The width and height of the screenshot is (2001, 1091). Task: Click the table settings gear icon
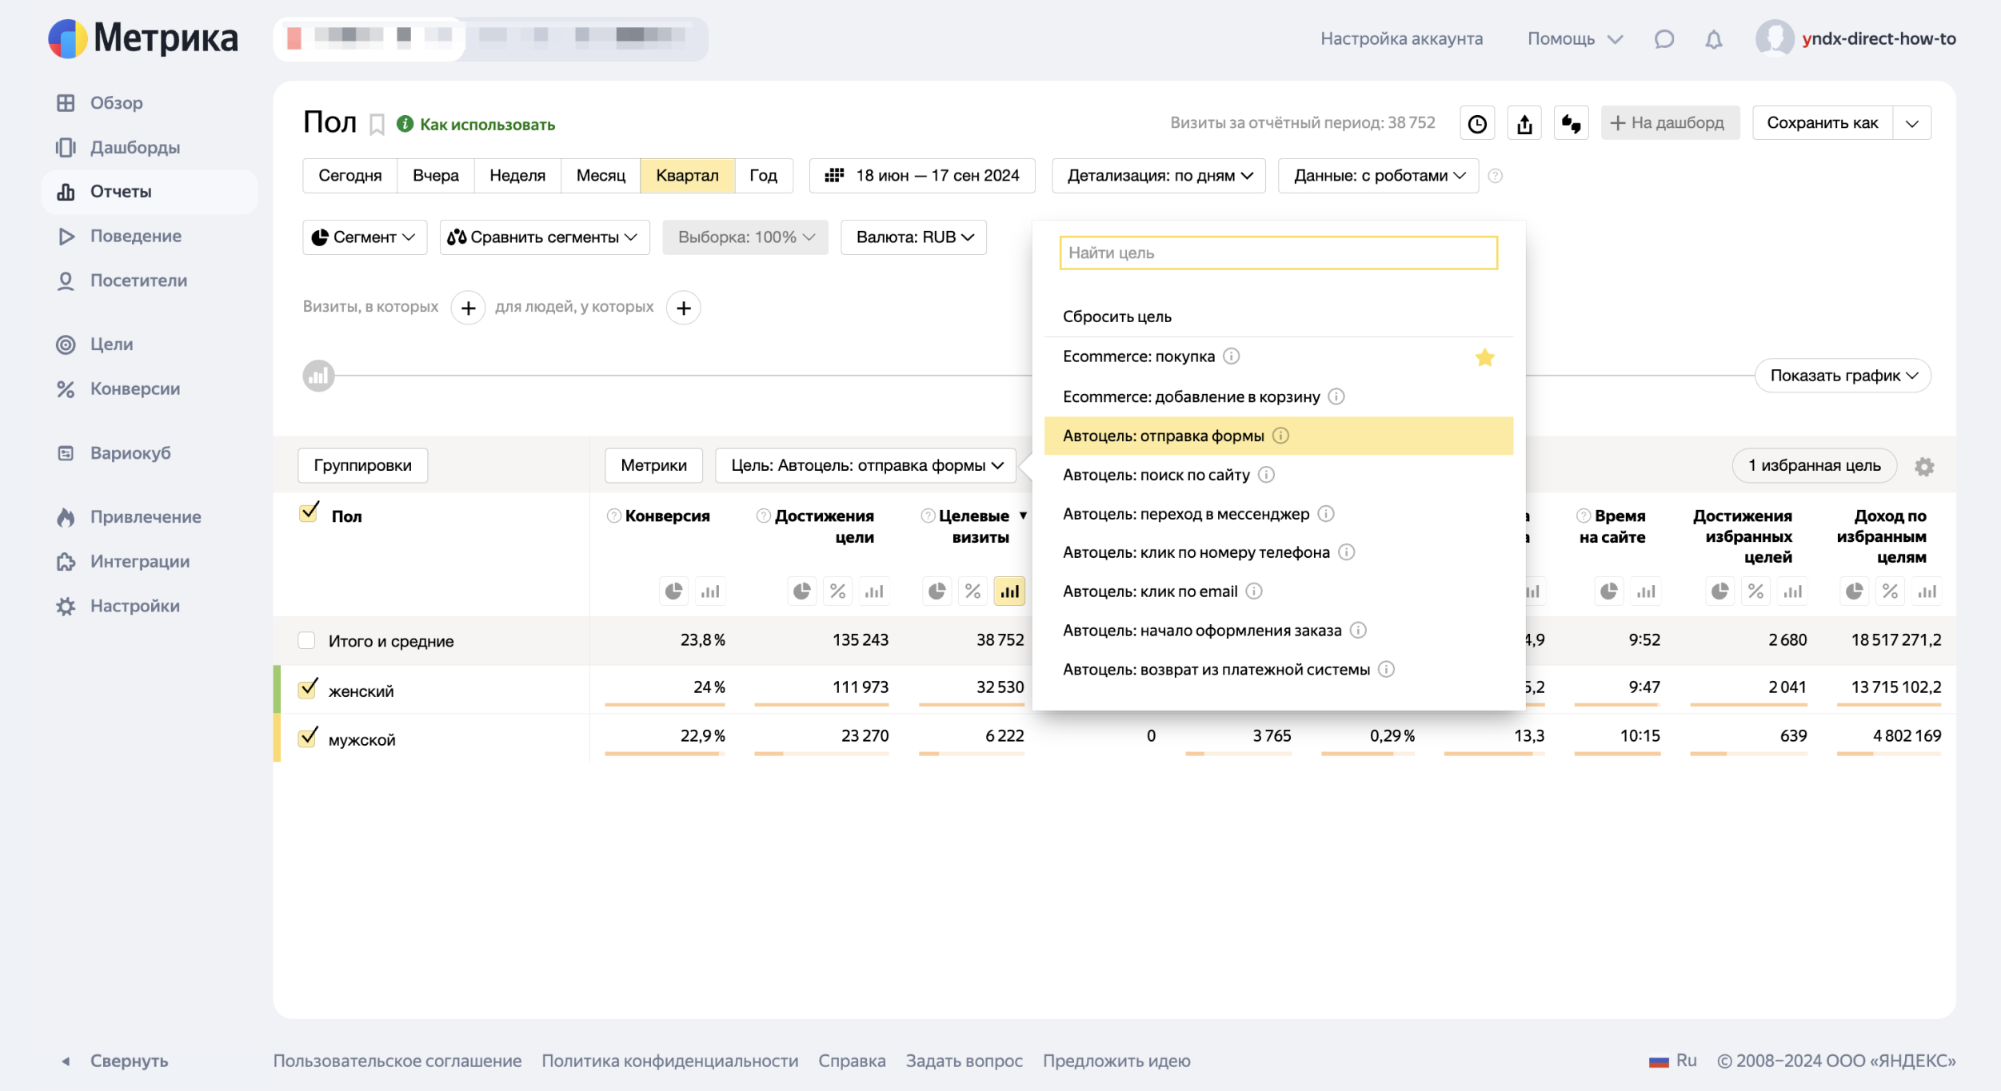click(1924, 467)
